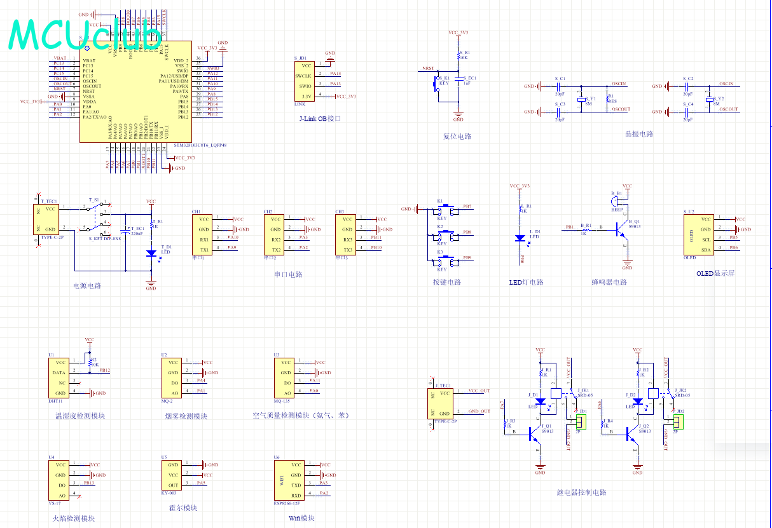
Task: Select the KY-003 Hall module block U5
Action: click(172, 475)
